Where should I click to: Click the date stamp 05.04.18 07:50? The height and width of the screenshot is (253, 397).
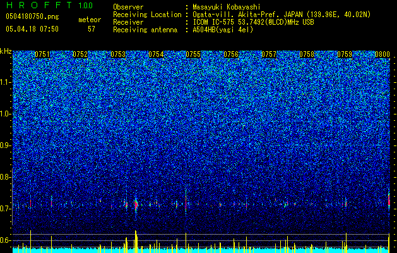(x=32, y=29)
